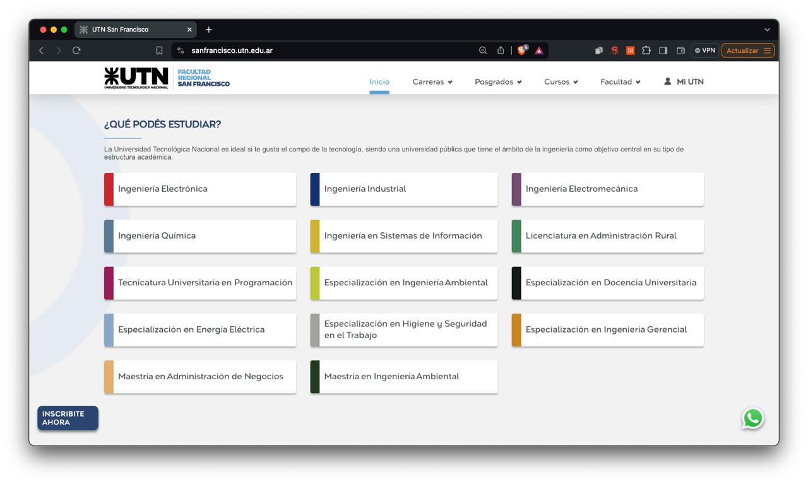
Task: Click the orange square extension icon
Action: [x=630, y=50]
